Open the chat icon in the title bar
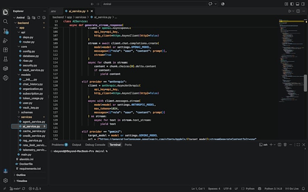308x192 pixels. click(x=210, y=4)
